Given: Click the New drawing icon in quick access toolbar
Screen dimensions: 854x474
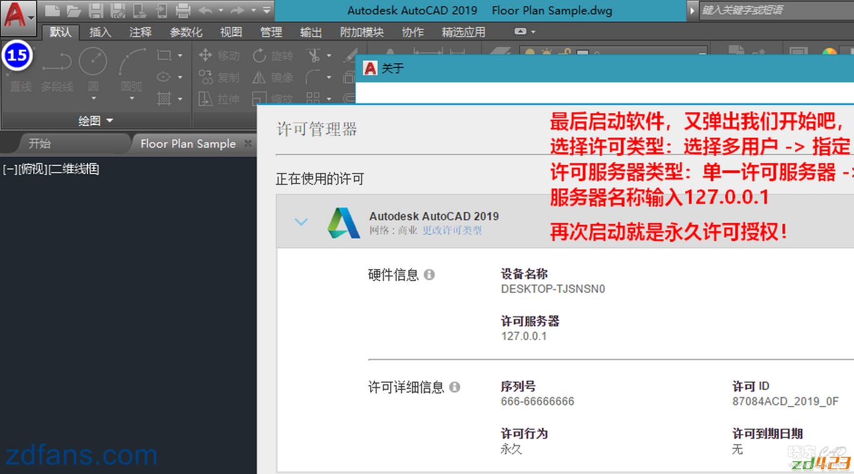Looking at the screenshot, I should point(53,11).
